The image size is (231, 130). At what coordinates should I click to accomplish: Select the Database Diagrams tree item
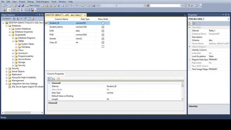(27, 38)
